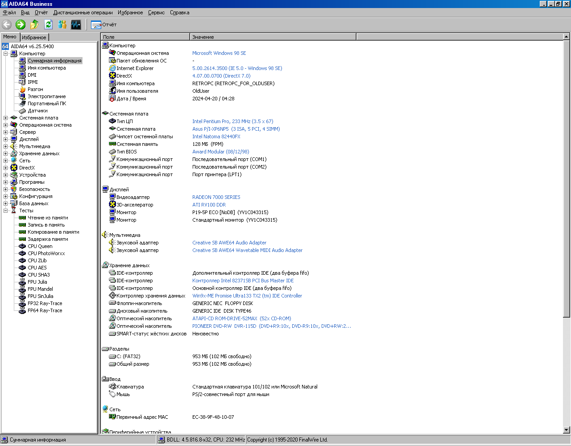Screen dimensions: 571x446
Task: Expand the Мультимедиа tree node
Action: tap(6, 146)
